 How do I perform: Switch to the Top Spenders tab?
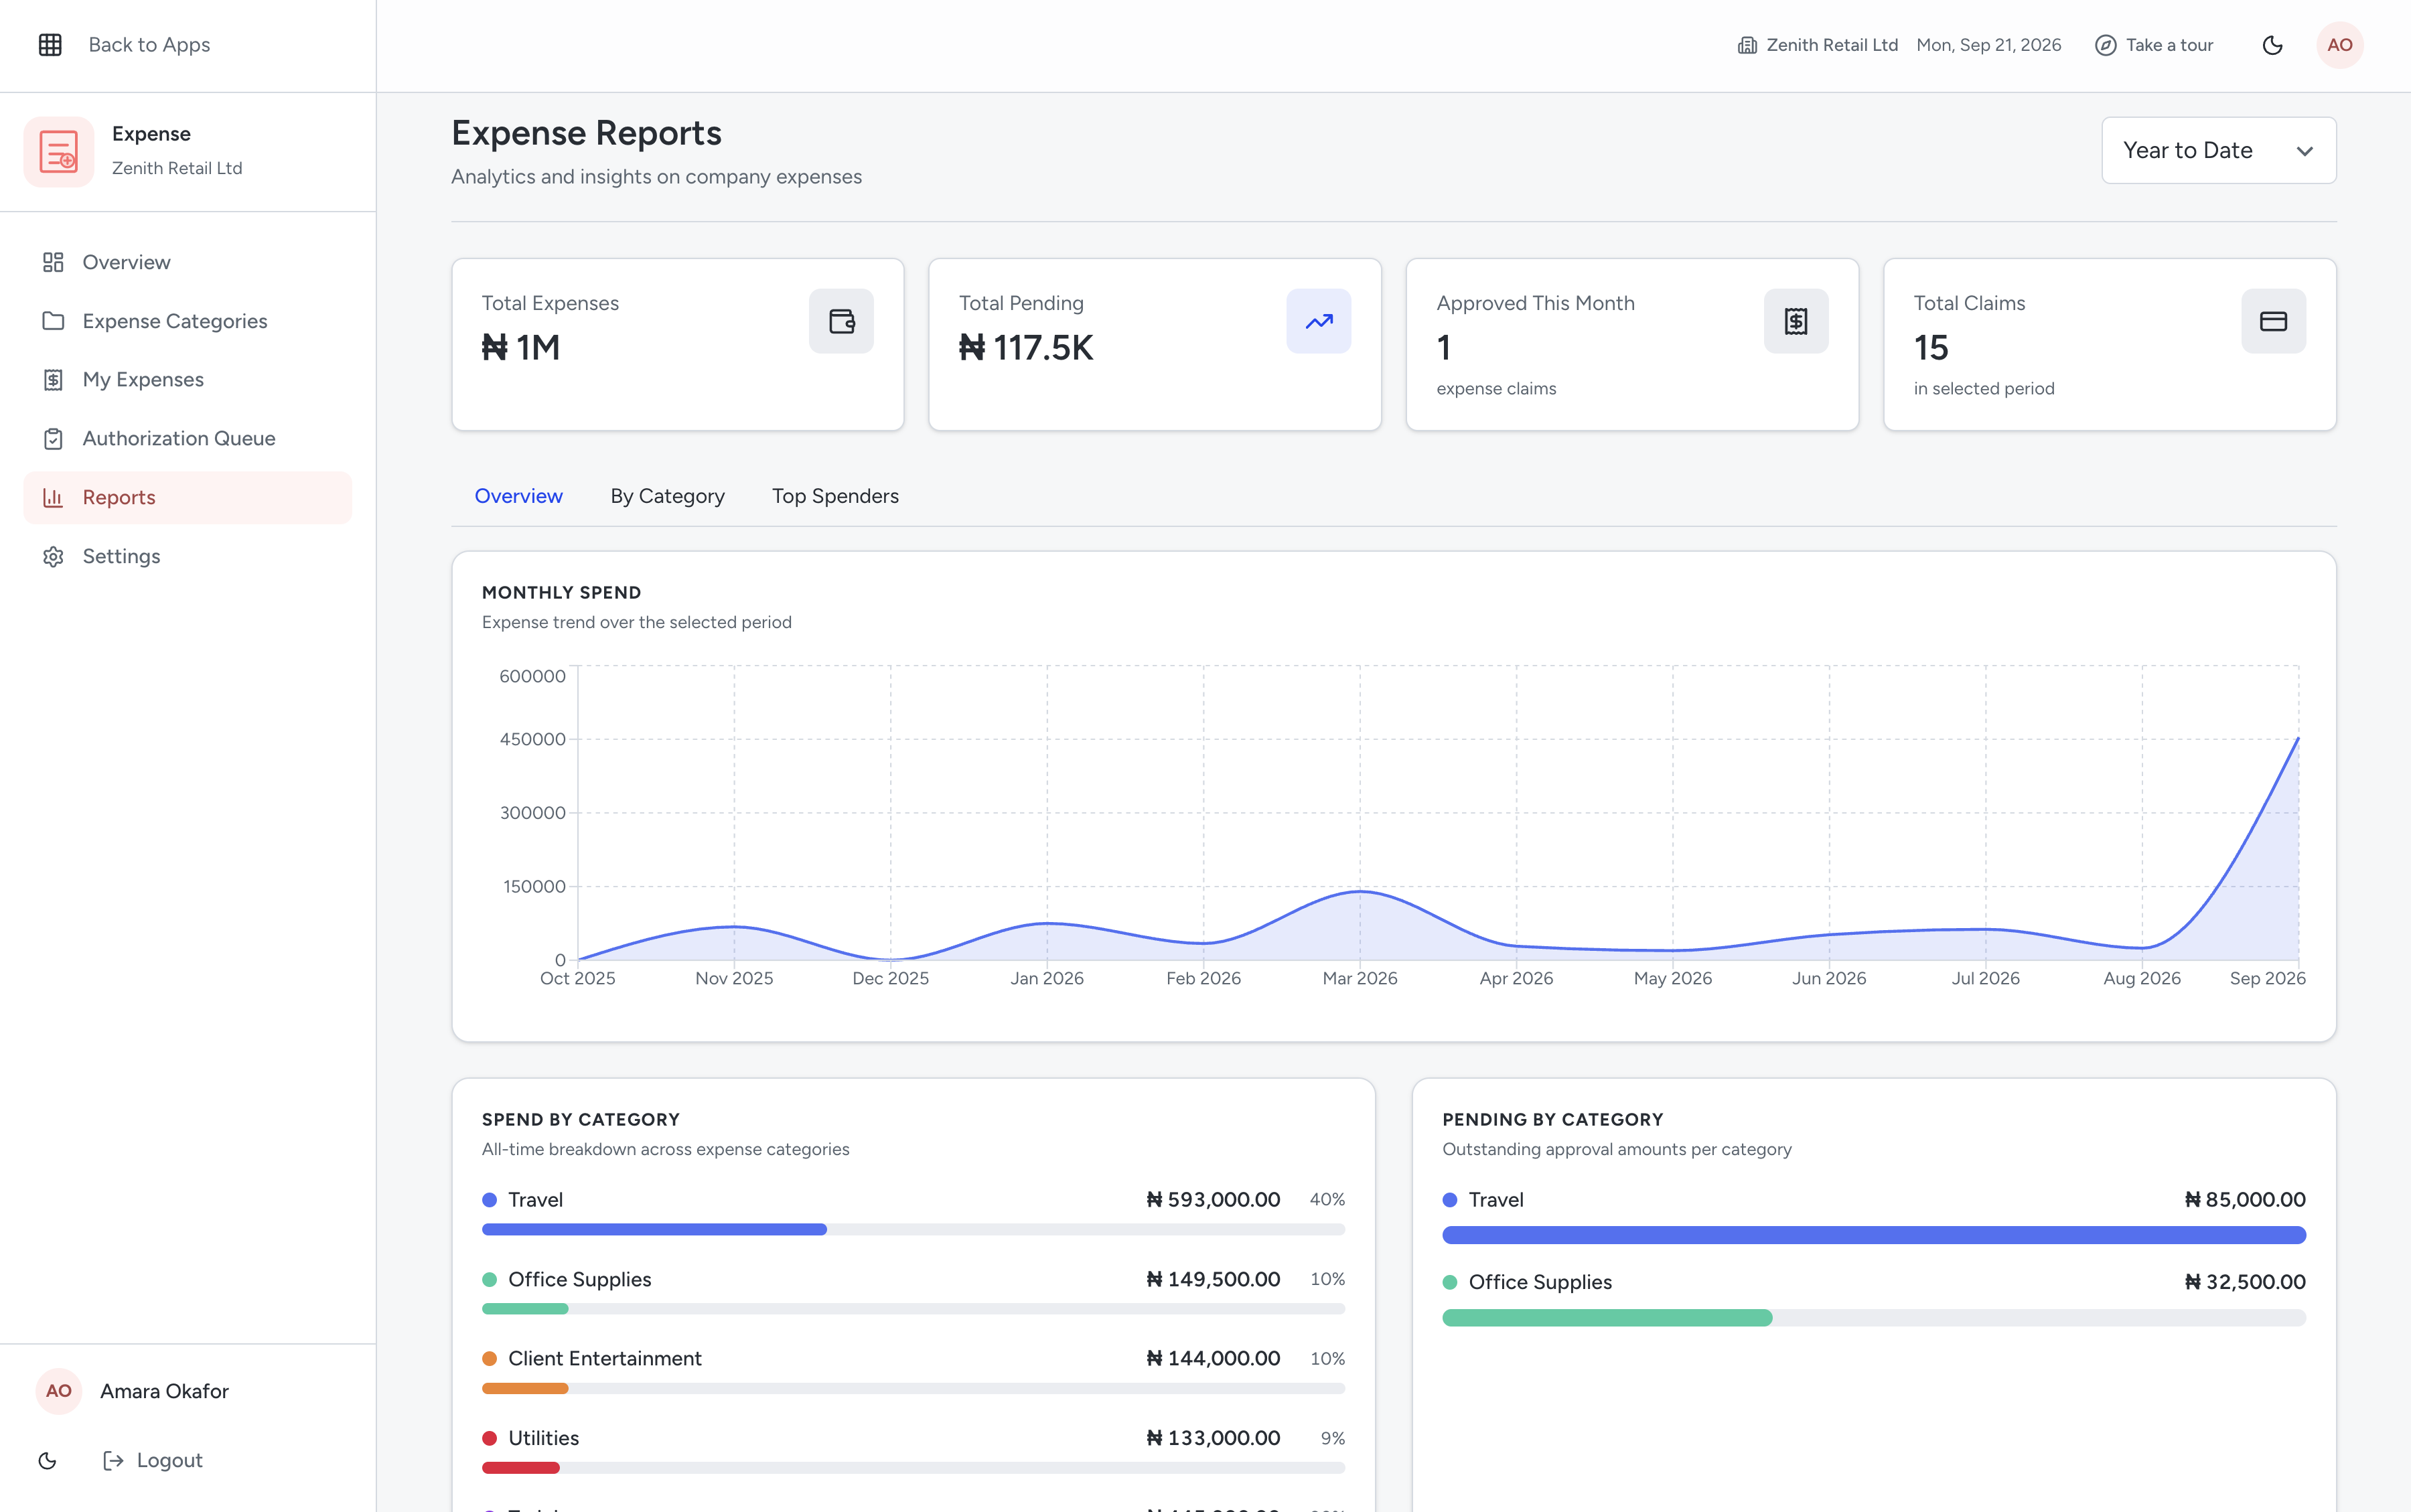click(835, 496)
